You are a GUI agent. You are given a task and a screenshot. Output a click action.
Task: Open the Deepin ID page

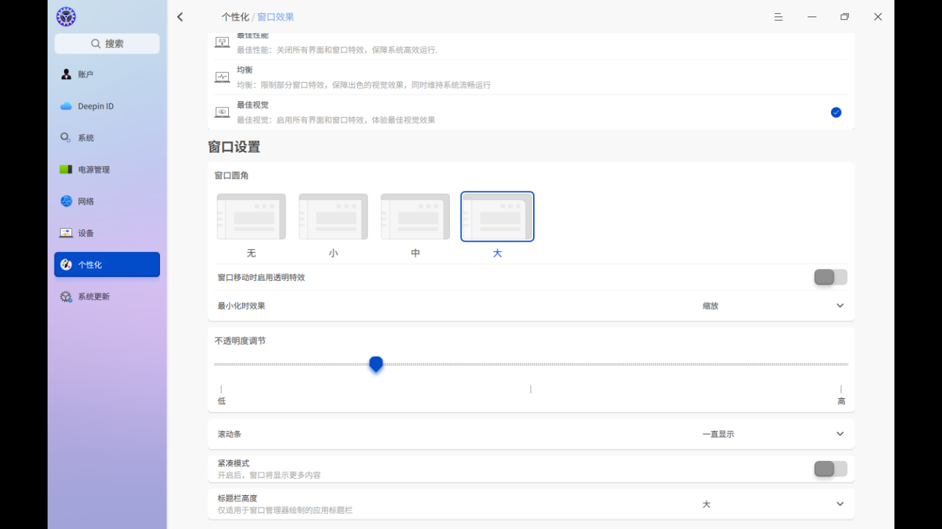click(x=107, y=106)
